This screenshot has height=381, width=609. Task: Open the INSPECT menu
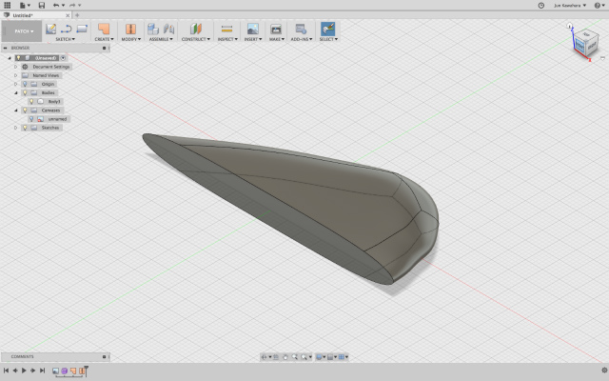pos(227,39)
